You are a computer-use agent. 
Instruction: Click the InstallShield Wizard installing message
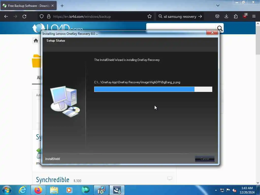[x=127, y=60]
